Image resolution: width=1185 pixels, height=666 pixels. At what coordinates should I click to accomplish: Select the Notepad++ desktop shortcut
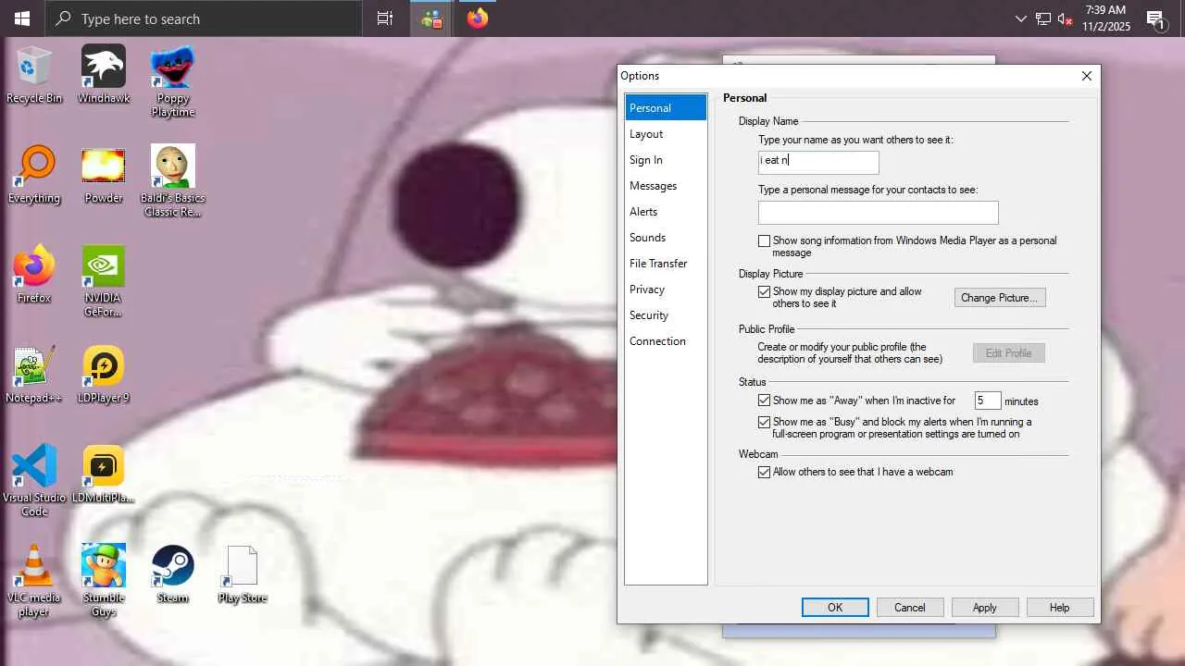34,374
